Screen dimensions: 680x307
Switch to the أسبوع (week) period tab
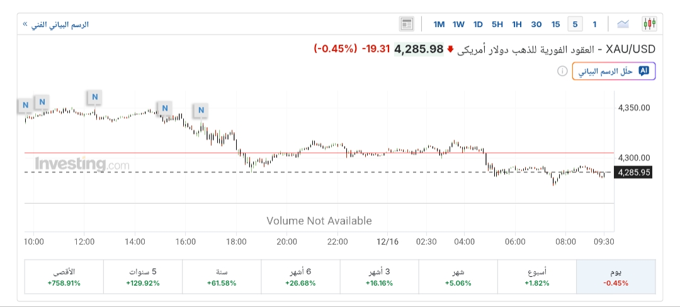coord(537,277)
